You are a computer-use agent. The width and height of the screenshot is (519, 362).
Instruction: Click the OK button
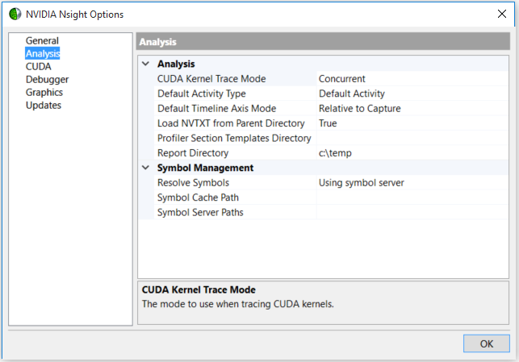[x=486, y=343]
